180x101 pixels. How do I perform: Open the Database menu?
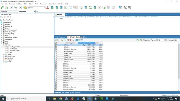(x=19, y=4)
